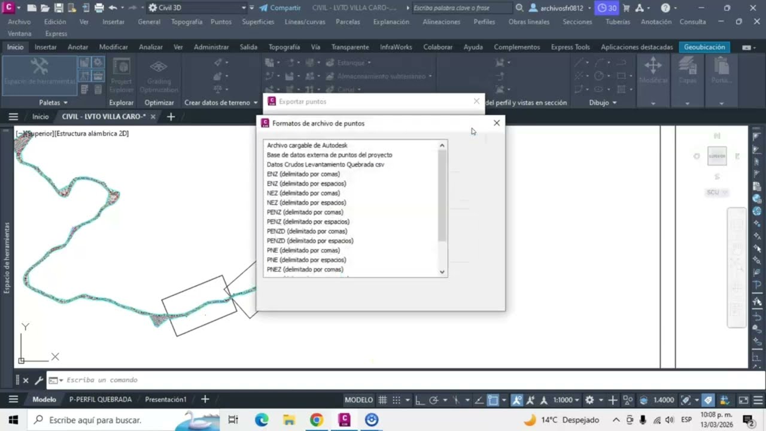766x431 pixels.
Task: Select Base de datos externa de puntos
Action: click(330, 155)
